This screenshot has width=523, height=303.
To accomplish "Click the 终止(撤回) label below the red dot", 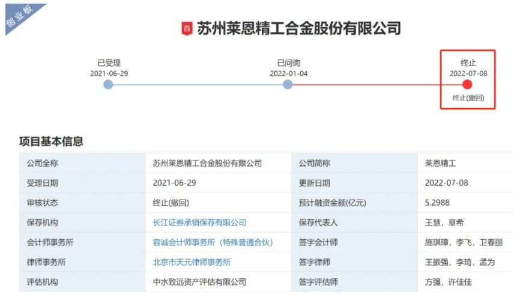I will 468,98.
